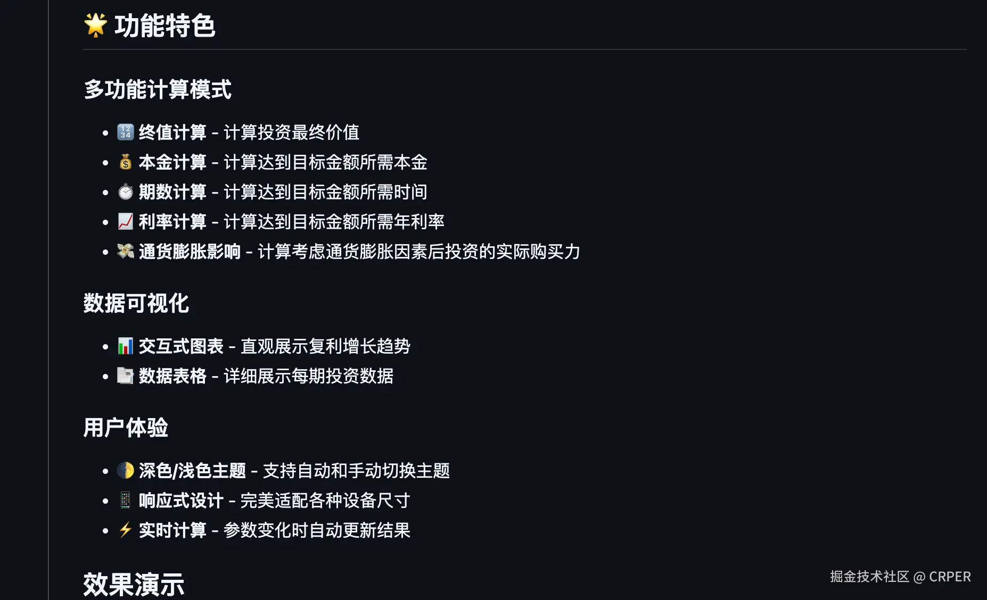Click the stopwatch emoji before 期数计算
The width and height of the screenshot is (987, 600).
(x=126, y=191)
